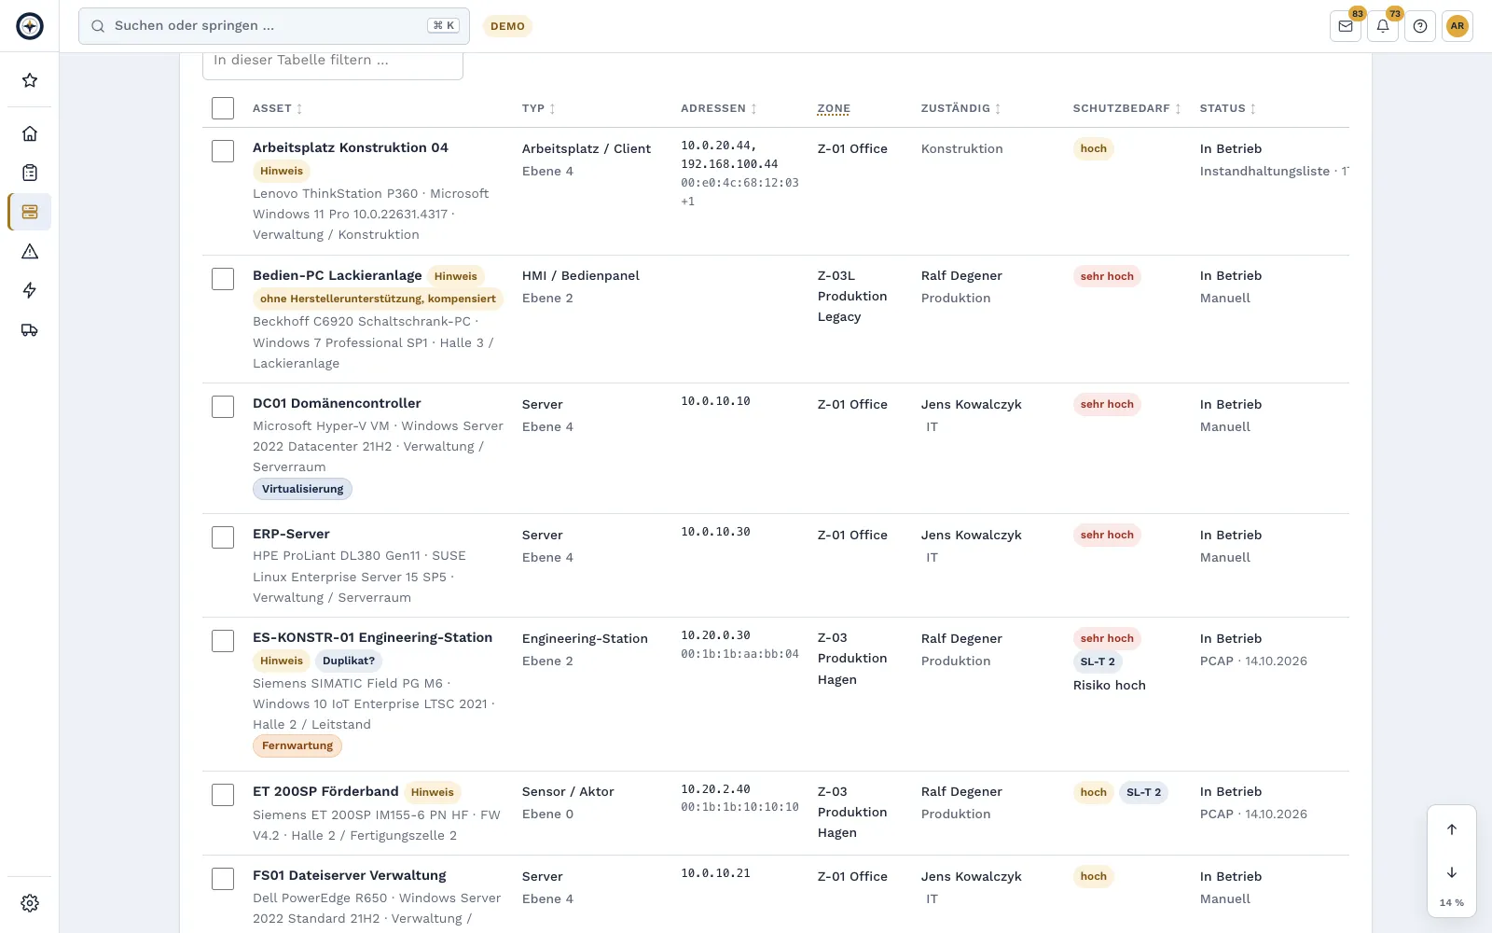Sort table by TYP column
Image resolution: width=1492 pixels, height=933 pixels.
[539, 108]
